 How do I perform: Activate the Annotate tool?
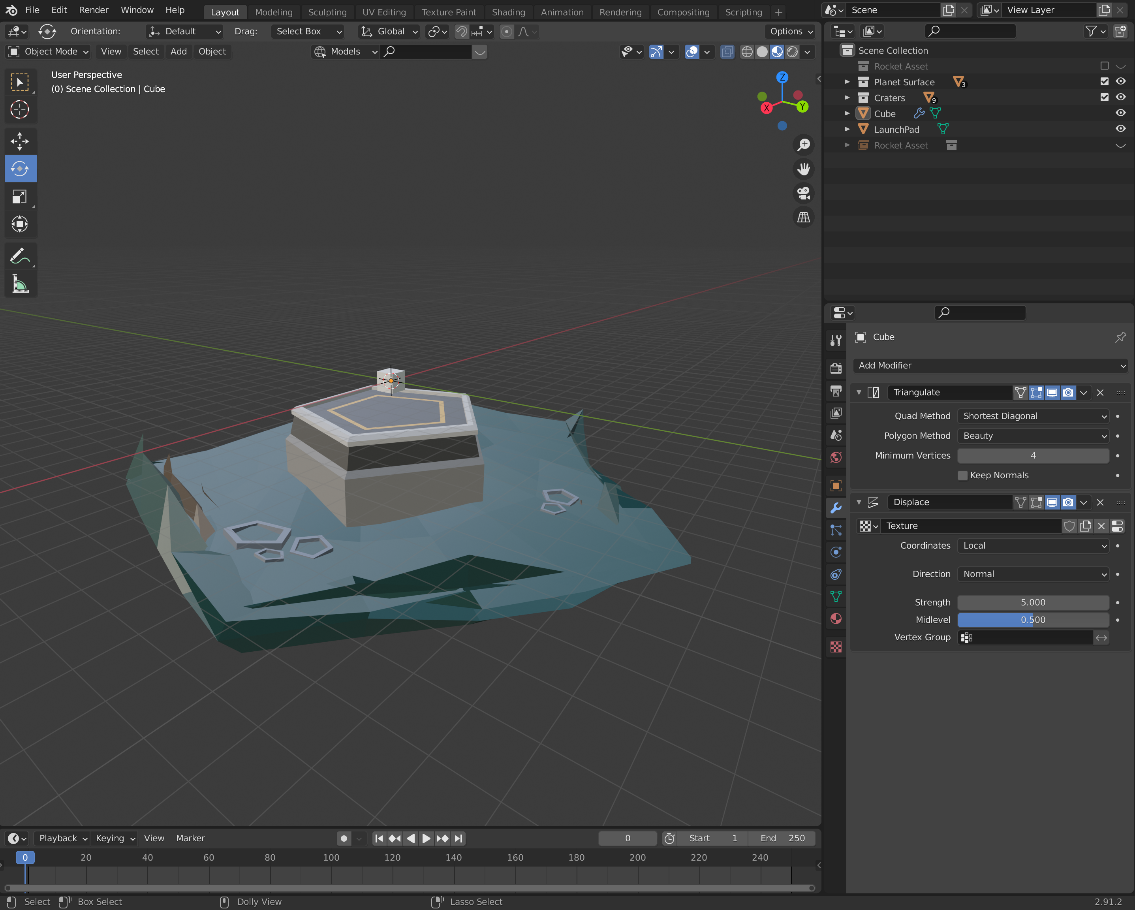pyautogui.click(x=19, y=256)
